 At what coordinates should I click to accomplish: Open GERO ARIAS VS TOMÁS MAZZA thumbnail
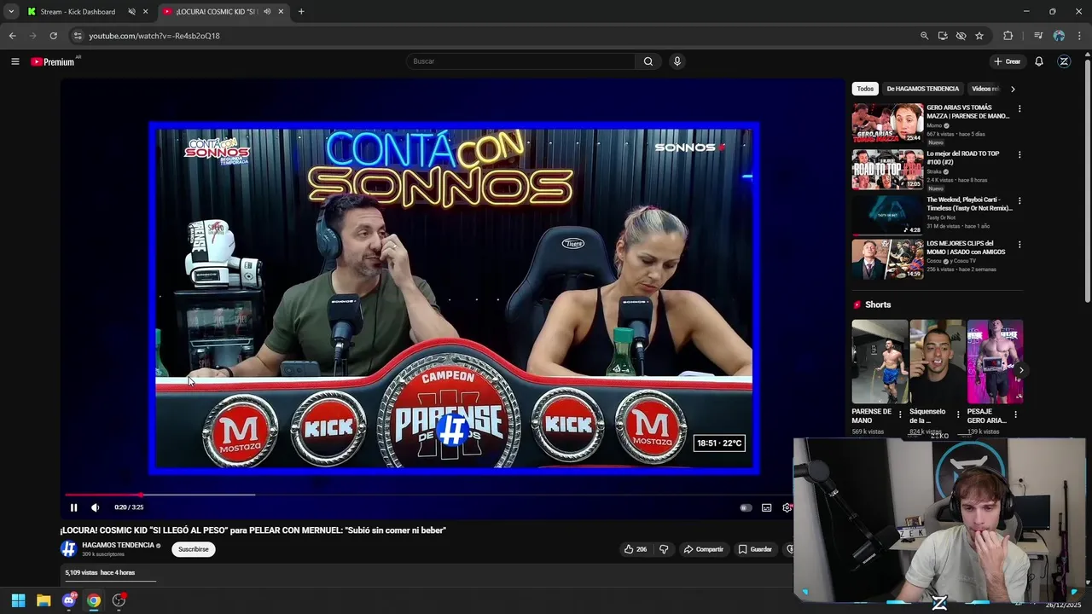[887, 123]
